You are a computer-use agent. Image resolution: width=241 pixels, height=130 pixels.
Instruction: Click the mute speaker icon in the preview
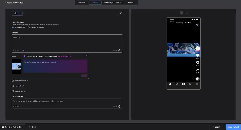[x=197, y=25]
